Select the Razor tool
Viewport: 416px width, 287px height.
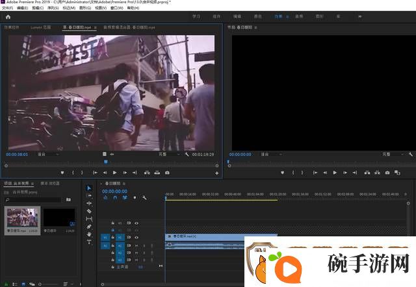coord(89,211)
